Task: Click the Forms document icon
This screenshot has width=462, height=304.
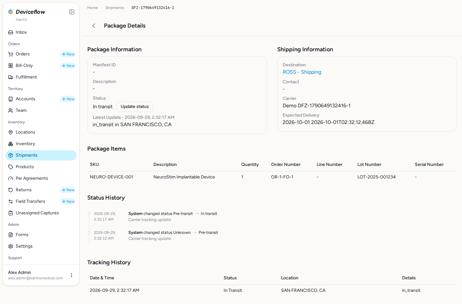Action: coord(11,235)
